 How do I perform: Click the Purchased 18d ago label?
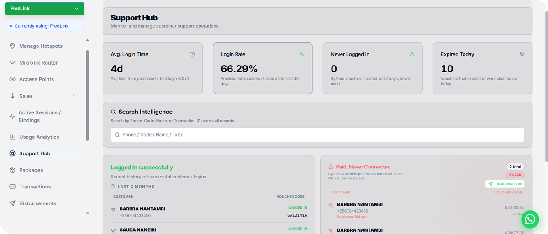pyautogui.click(x=352, y=217)
